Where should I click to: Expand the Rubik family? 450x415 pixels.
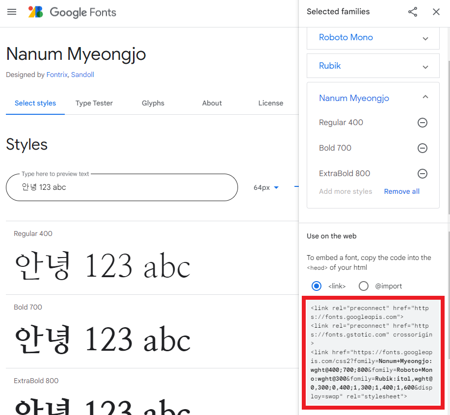click(x=425, y=67)
